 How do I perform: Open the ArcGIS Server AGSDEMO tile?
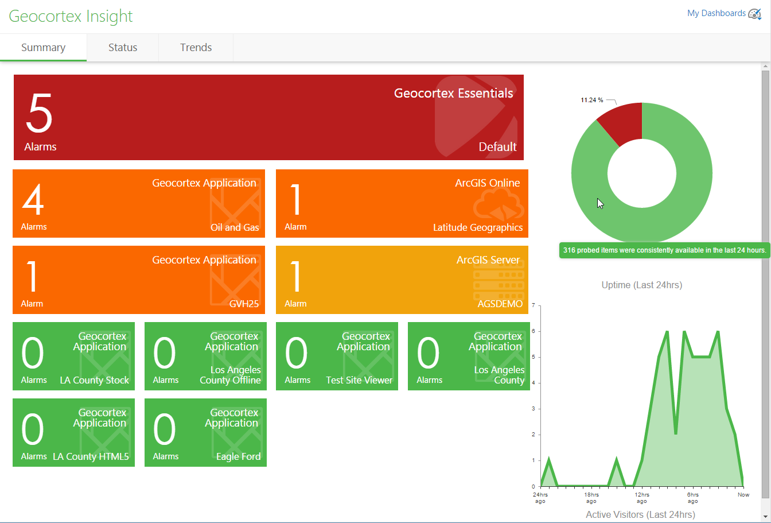point(402,280)
